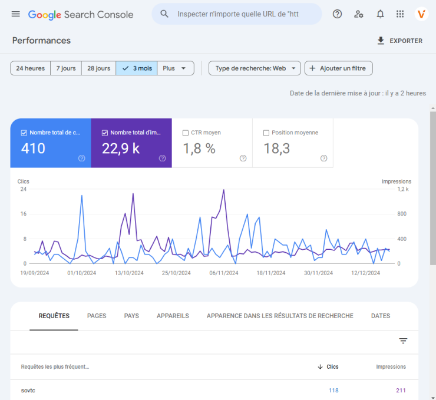The width and height of the screenshot is (436, 400).
Task: Select the 24 heures date range
Action: pyautogui.click(x=30, y=68)
